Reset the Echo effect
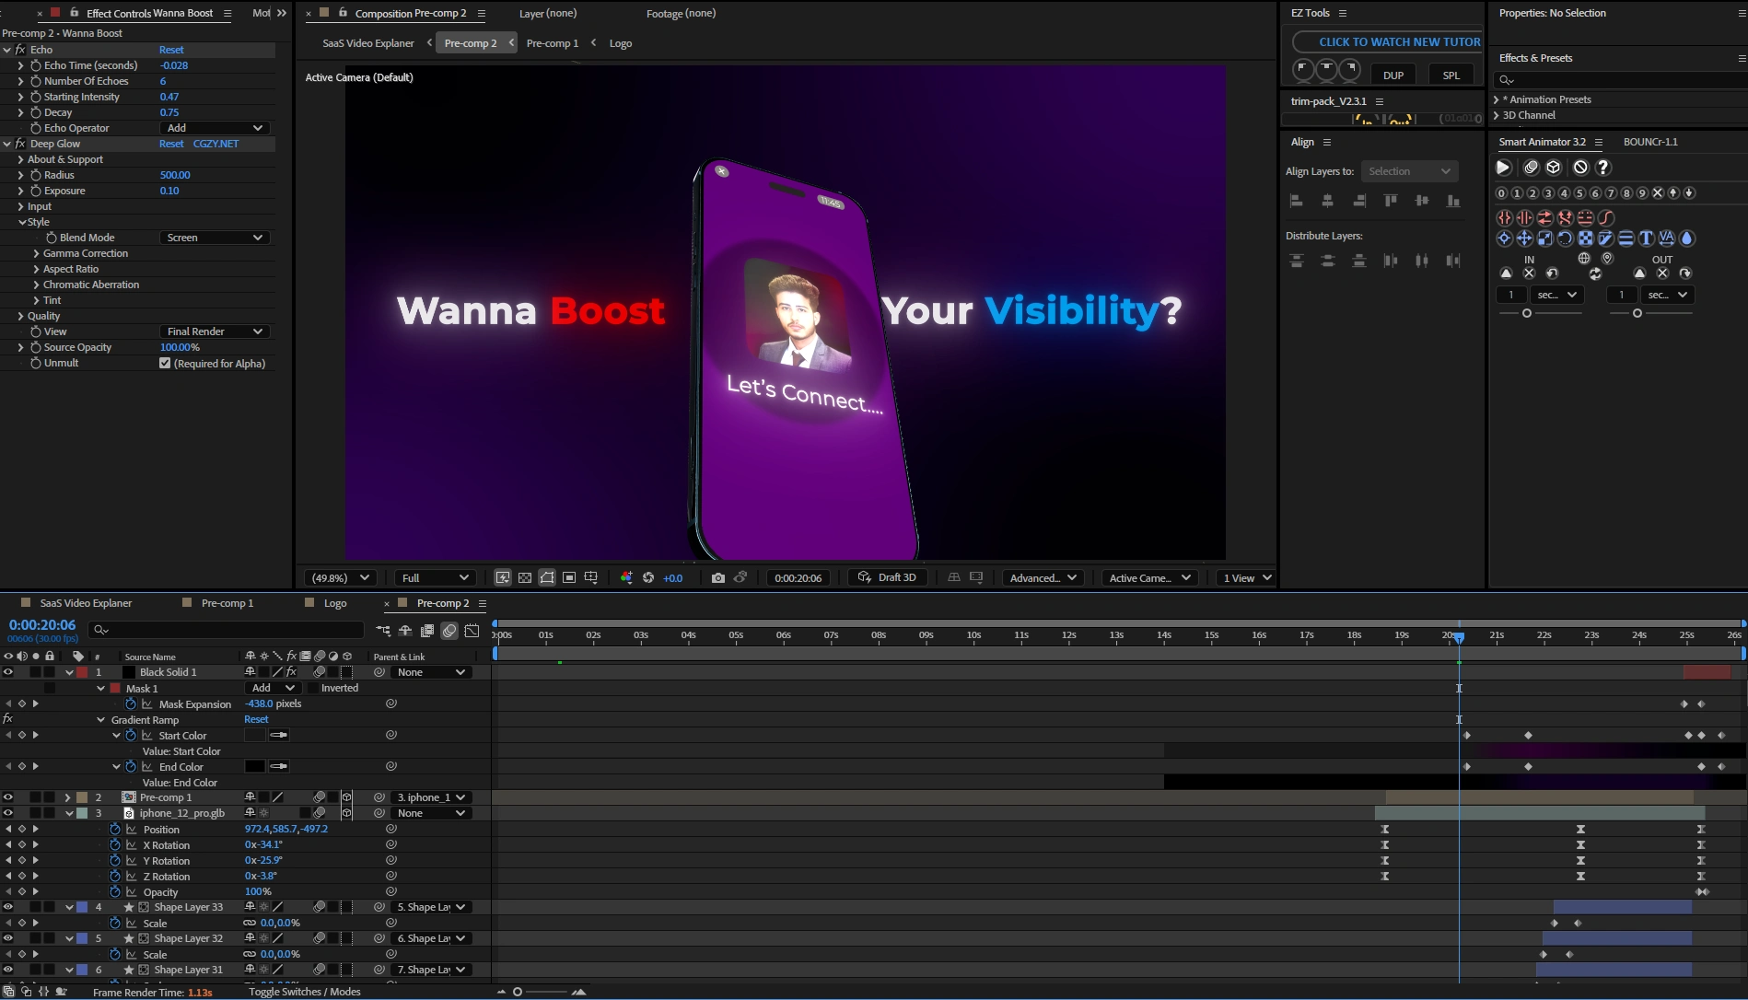This screenshot has height=1000, width=1748. pyautogui.click(x=172, y=49)
